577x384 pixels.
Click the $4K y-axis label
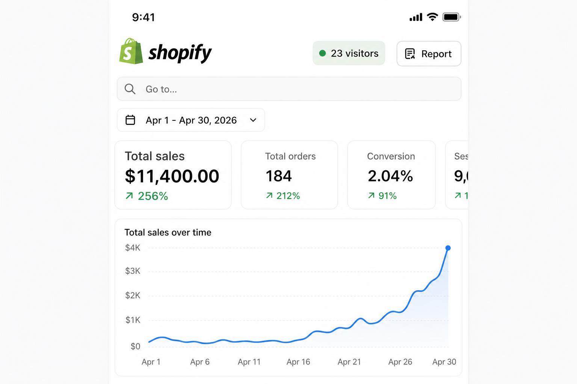[133, 247]
